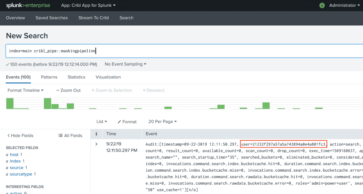Click the Splunk enterprise logo
363x194 pixels.
coord(28,5)
